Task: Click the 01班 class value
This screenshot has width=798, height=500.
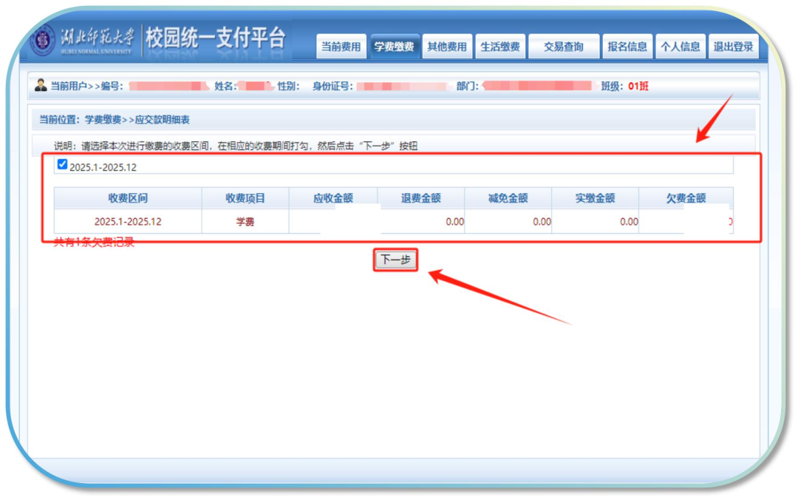Action: coord(638,86)
